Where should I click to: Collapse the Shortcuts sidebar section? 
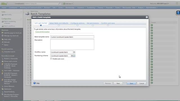21,30
